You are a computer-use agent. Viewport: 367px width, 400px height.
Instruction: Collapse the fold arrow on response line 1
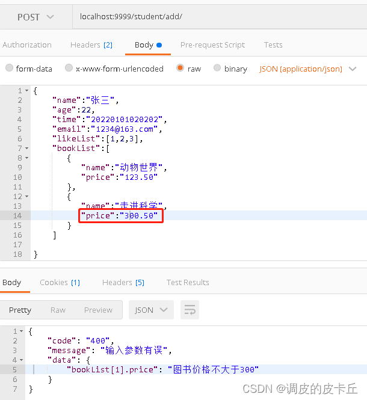click(22, 331)
